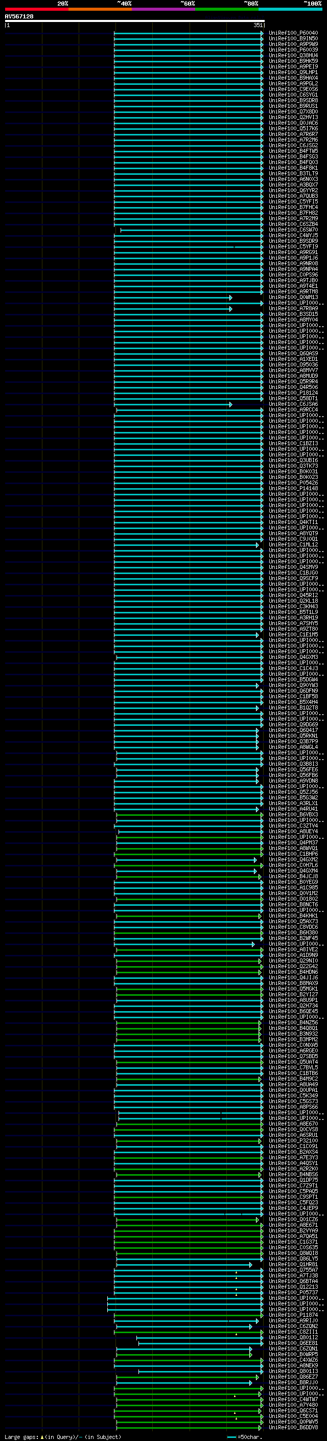The height and width of the screenshot is (1441, 327).
Task: Open the last hit UniRef100_B6DDV8
Action: point(293,1428)
